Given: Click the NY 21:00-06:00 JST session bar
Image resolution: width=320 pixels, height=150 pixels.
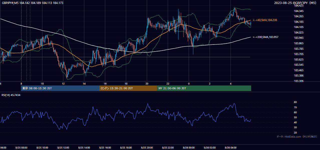Looking at the screenshot, I should 204,88.
